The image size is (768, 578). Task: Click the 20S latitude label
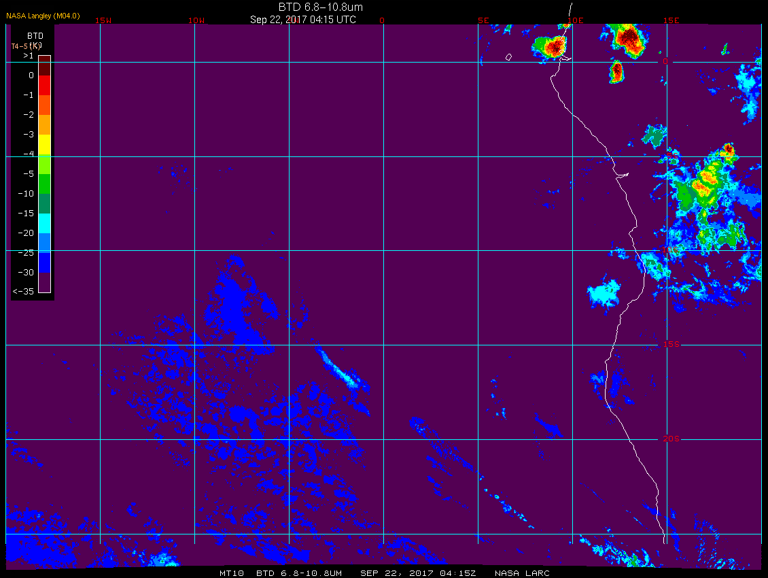tap(671, 439)
